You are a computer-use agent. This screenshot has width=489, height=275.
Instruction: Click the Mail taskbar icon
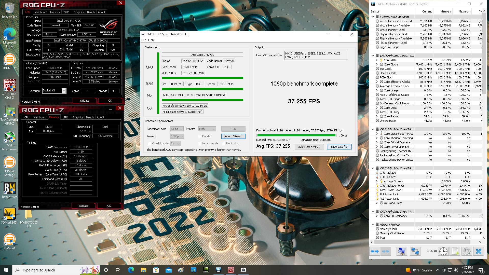tap(168, 270)
